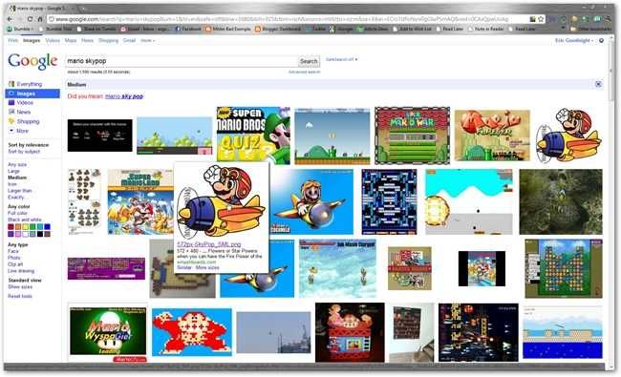621x377 pixels.
Task: Open Eric Goodnight account dropdown
Action: point(574,40)
